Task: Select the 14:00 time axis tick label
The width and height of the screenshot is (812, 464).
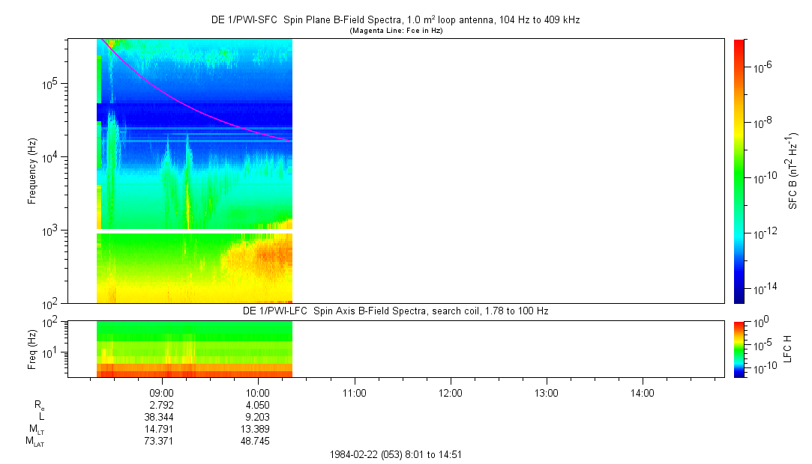Action: point(642,392)
